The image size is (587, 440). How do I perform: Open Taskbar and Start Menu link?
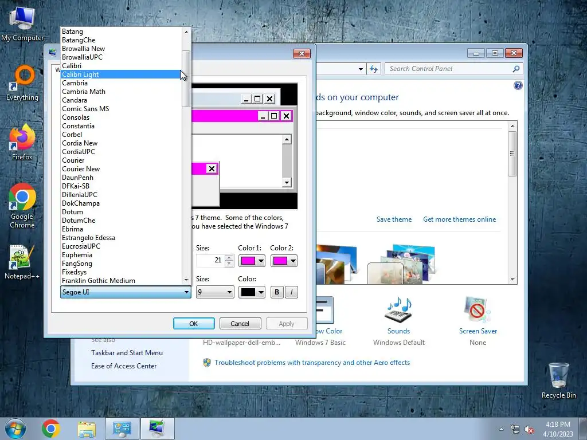pyautogui.click(x=127, y=353)
